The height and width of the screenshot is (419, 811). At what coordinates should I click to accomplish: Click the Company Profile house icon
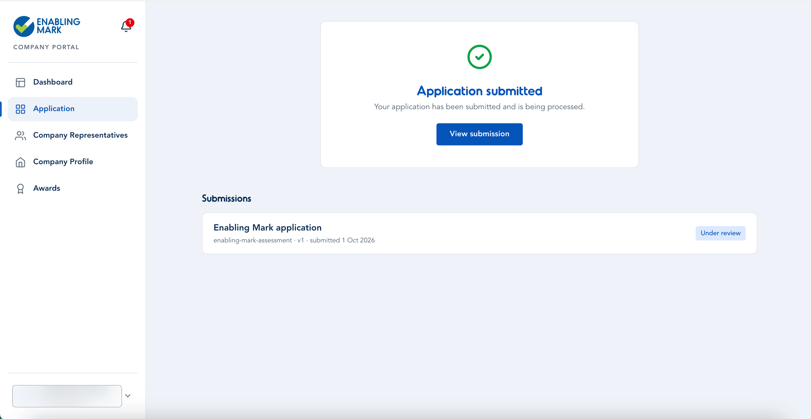coord(20,162)
